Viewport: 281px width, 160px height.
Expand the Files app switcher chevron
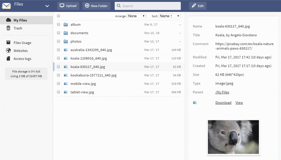coord(47,6)
